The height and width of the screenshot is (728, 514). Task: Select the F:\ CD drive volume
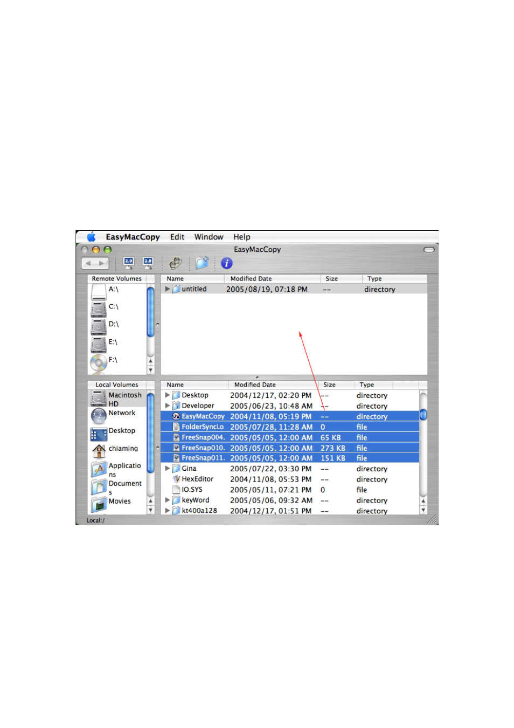pyautogui.click(x=99, y=362)
